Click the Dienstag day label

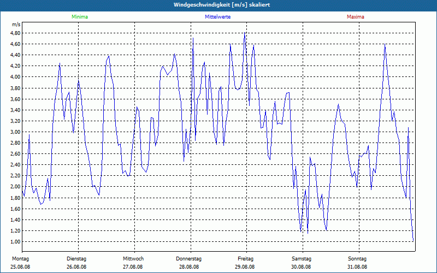click(76, 259)
